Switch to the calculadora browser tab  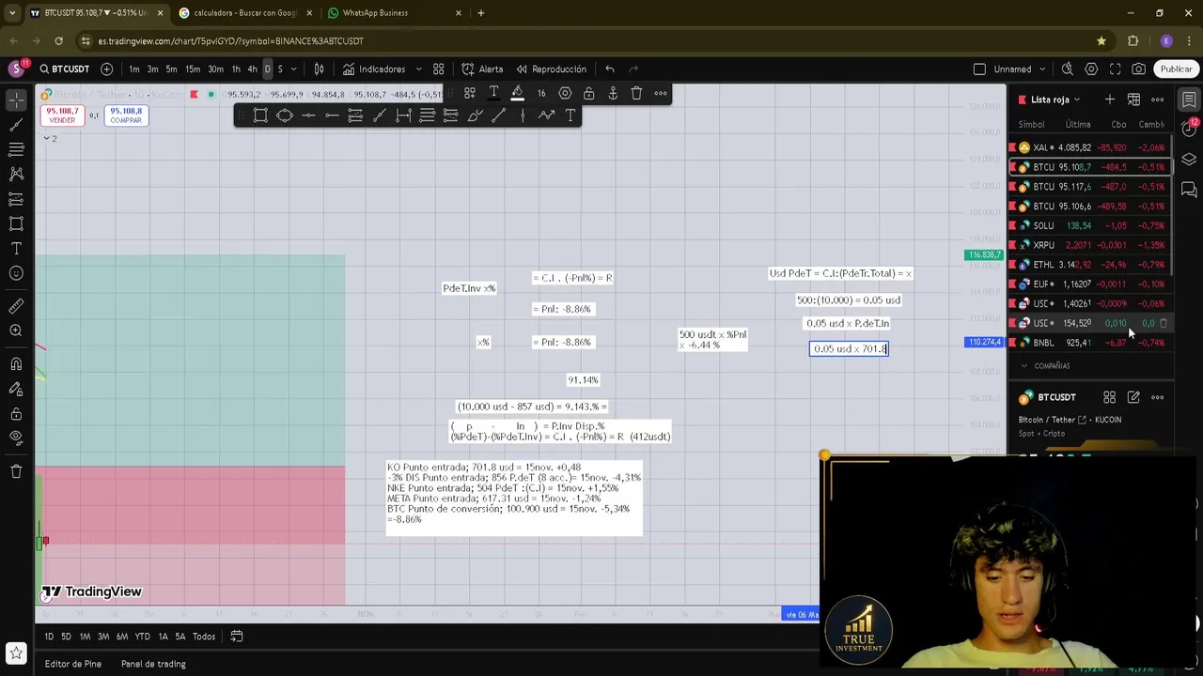click(x=244, y=13)
